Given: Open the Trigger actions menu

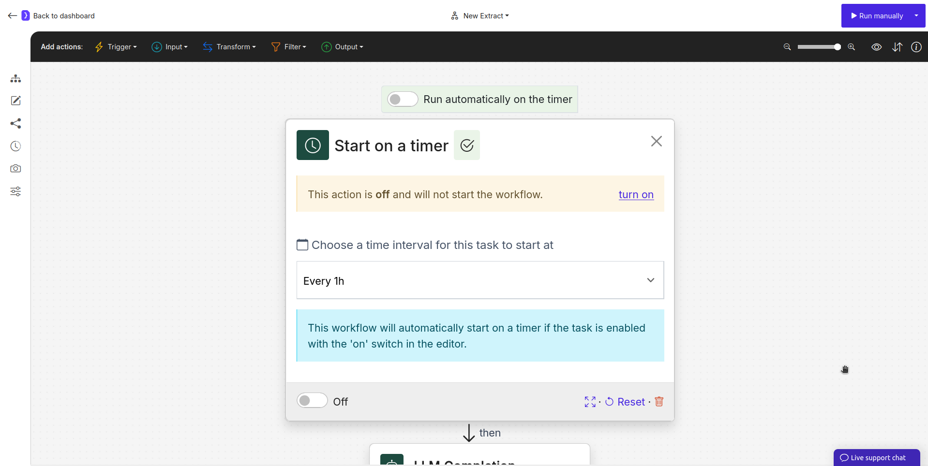Looking at the screenshot, I should pyautogui.click(x=116, y=47).
